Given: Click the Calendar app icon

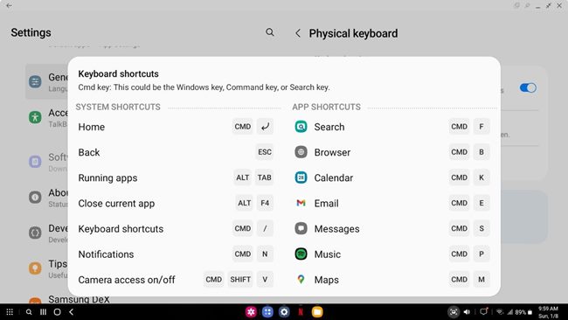Looking at the screenshot, I should coord(301,177).
